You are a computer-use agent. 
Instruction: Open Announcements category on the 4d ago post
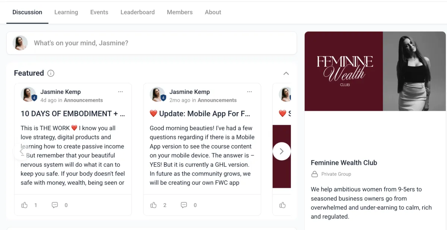coord(83,100)
